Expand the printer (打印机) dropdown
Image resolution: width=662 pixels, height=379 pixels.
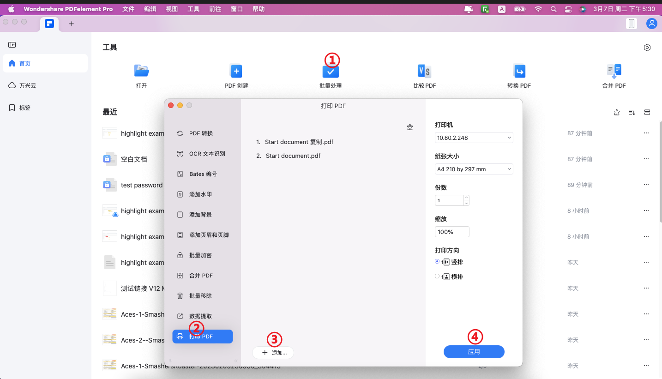pyautogui.click(x=474, y=138)
